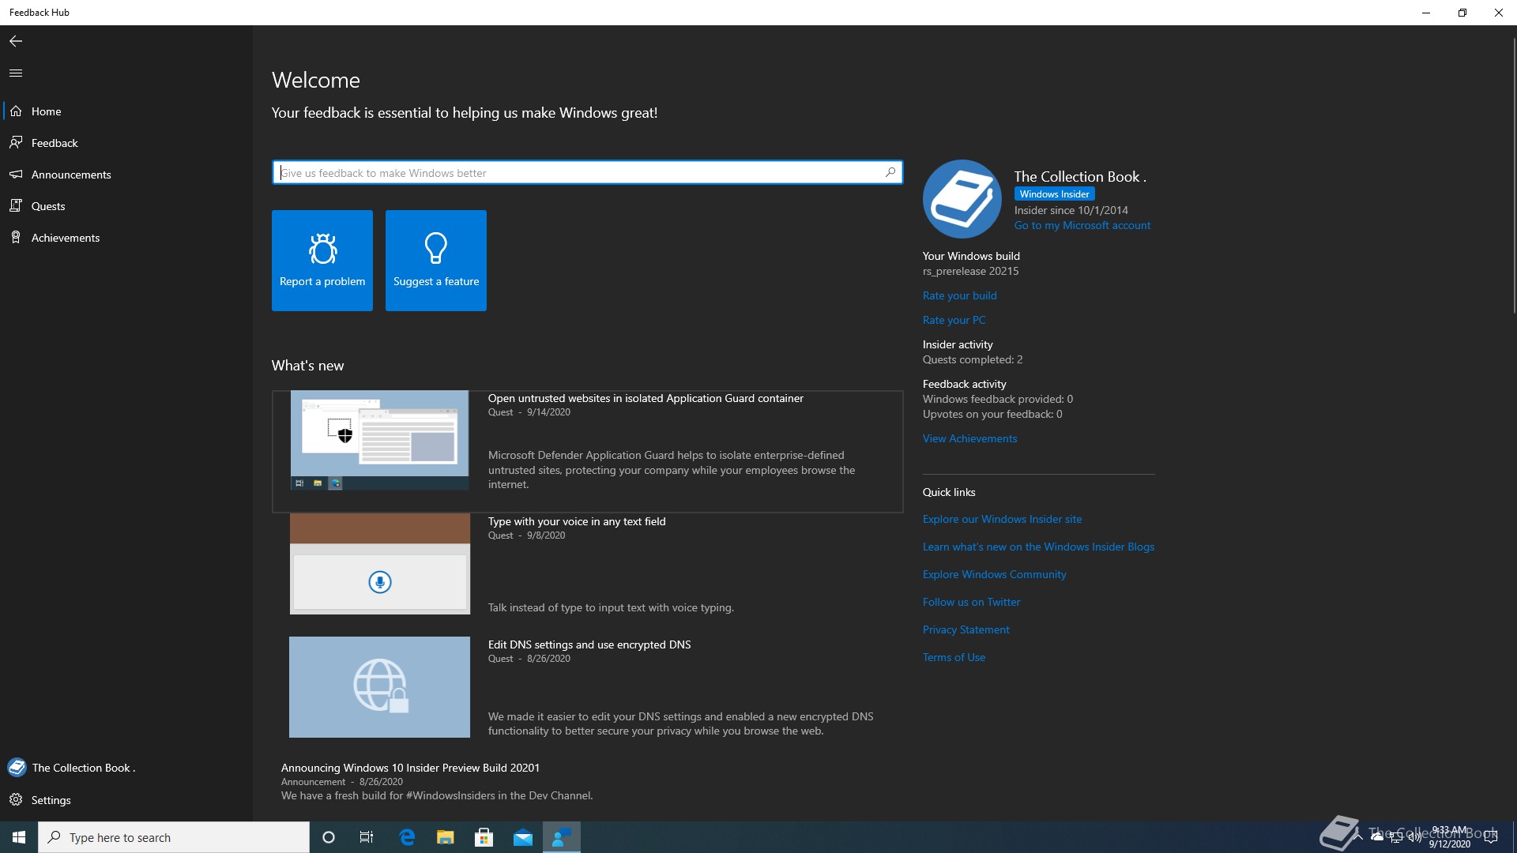
Task: Open the Achievements page
Action: coord(126,238)
